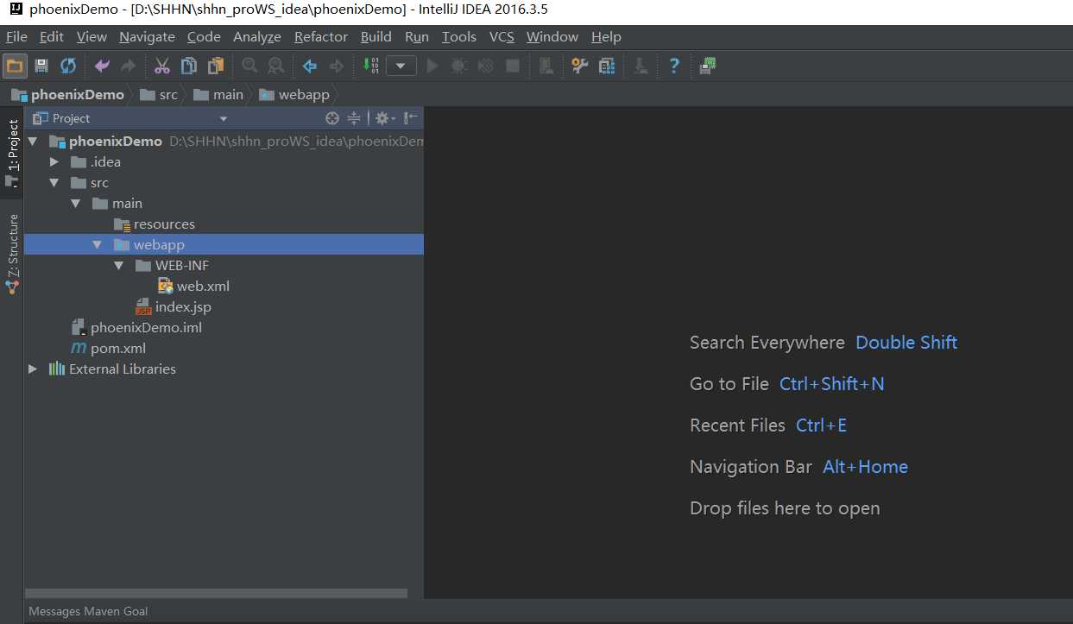Toggle the 1: Project side tab
Viewport: 1073px width, 624px height.
coord(12,153)
